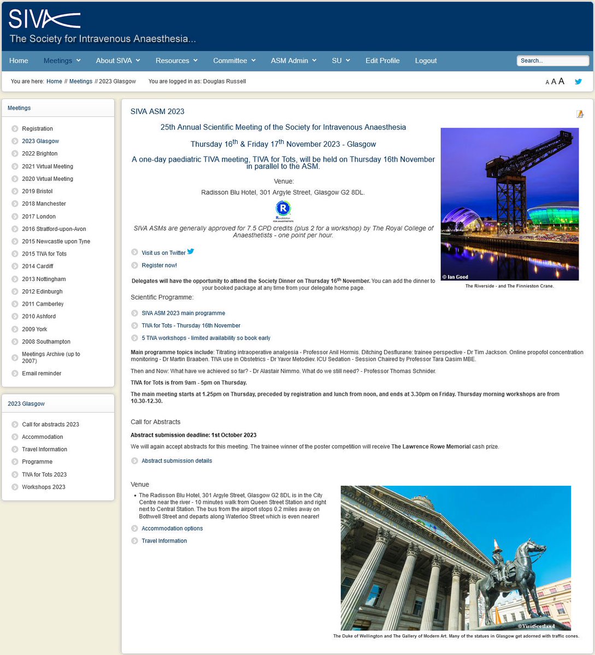The width and height of the screenshot is (595, 655).
Task: Open the 5 TIVA workshops link
Action: coord(206,338)
